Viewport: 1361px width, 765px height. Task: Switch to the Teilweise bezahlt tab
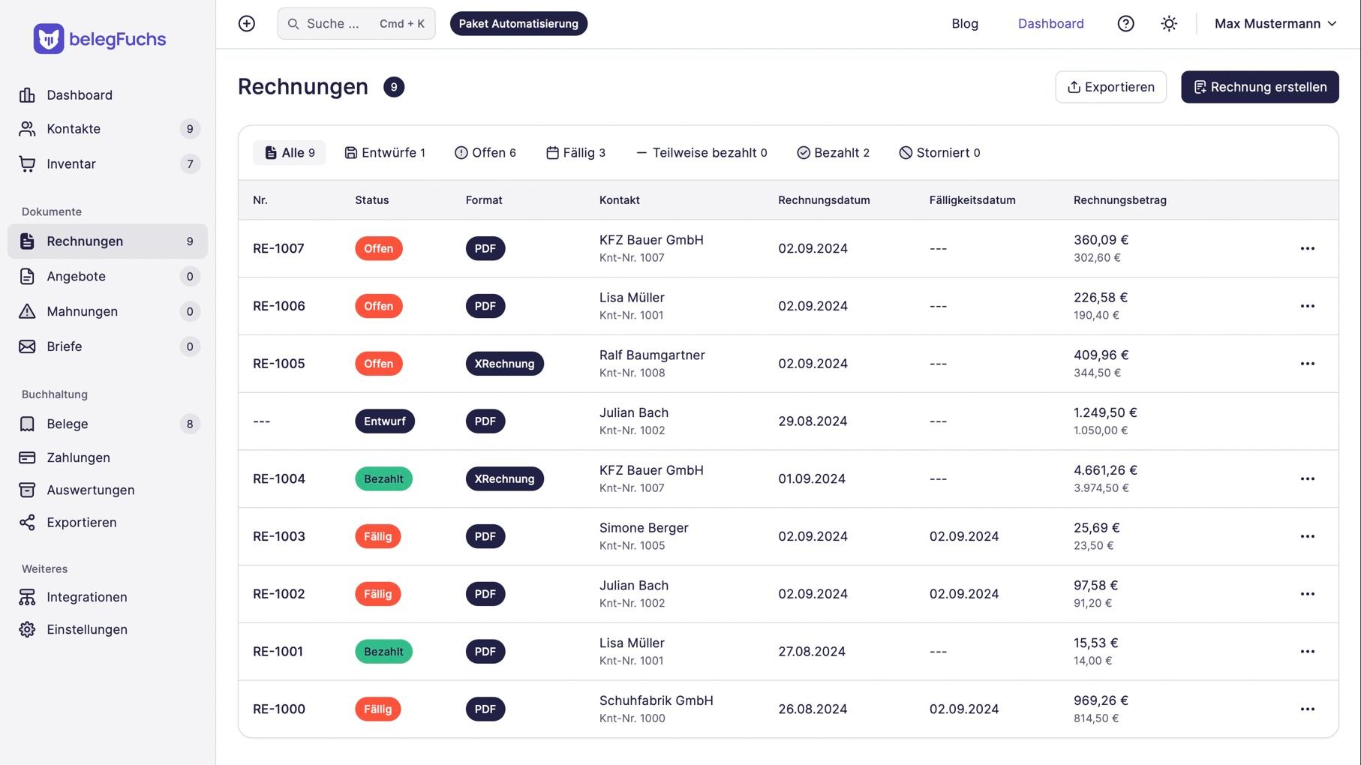[702, 153]
